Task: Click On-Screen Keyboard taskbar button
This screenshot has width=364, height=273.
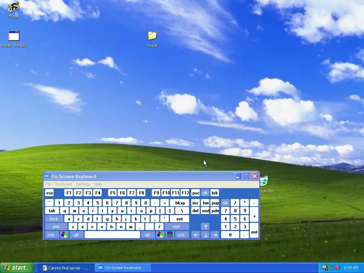Action: 123,268
